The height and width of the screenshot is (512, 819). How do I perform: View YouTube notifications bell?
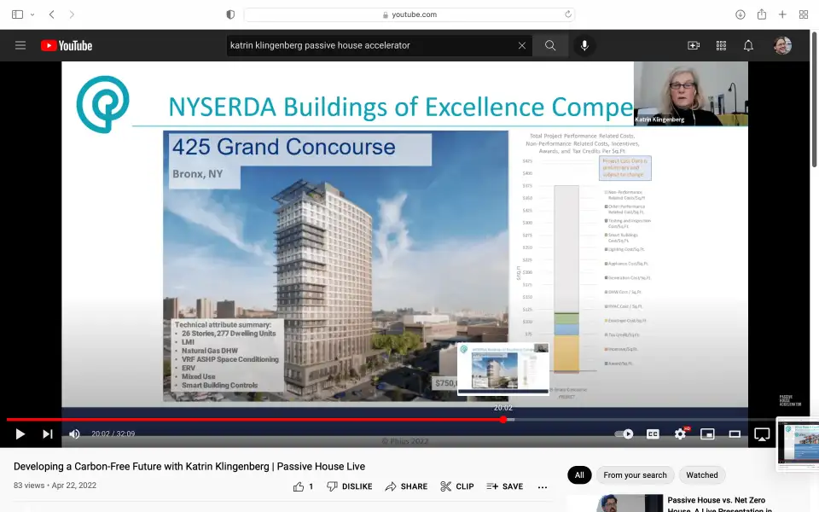[748, 45]
